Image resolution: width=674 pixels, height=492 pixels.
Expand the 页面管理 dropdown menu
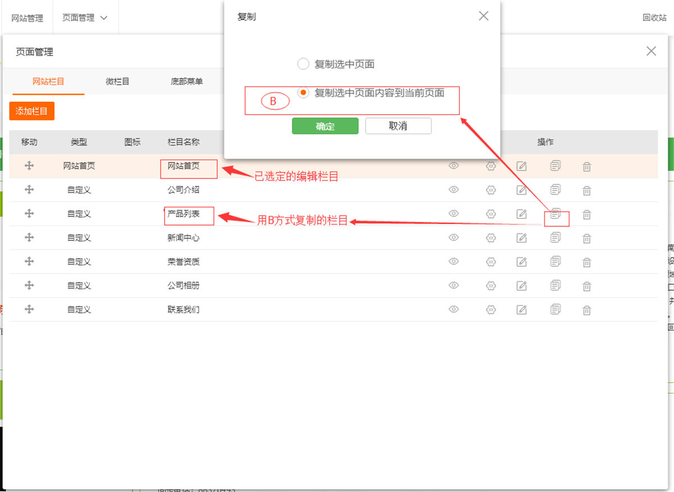(85, 17)
